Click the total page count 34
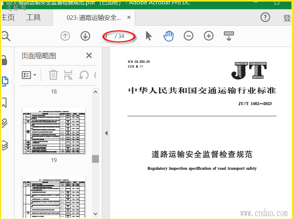Viewport: 293px width, 220px height. pyautogui.click(x=121, y=36)
